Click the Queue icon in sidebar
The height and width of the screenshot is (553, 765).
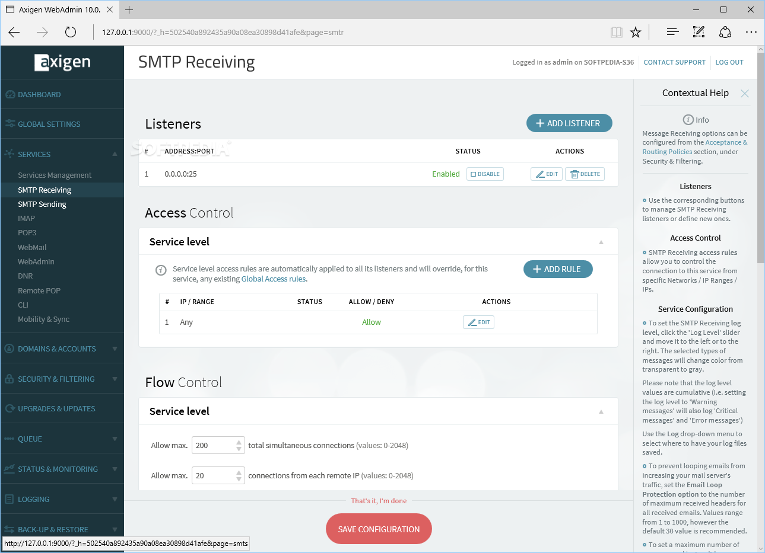coord(9,439)
